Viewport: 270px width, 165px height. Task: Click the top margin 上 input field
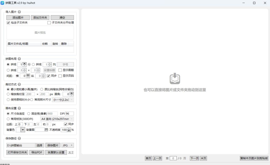coord(20,124)
